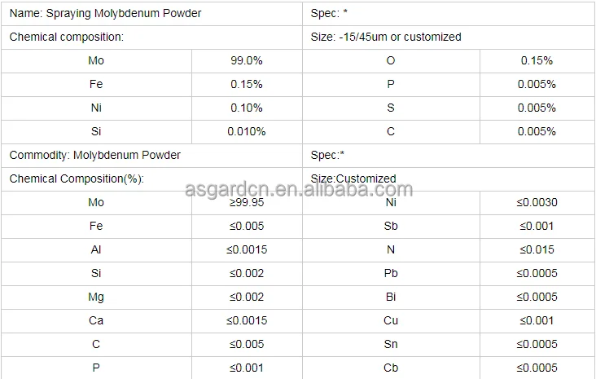The height and width of the screenshot is (379, 596).
Task: Click the Ni 0.10% value cell
Action: coord(246,108)
